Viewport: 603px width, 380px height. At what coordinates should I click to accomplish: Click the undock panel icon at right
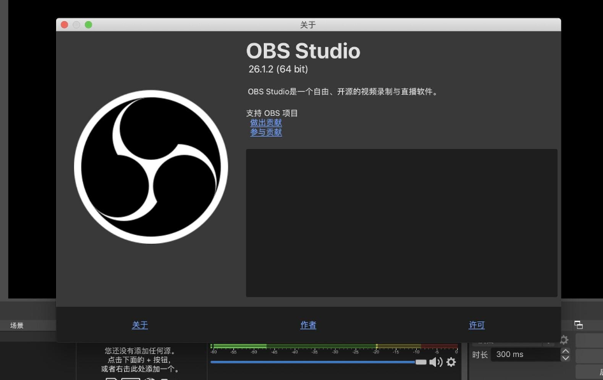point(578,325)
